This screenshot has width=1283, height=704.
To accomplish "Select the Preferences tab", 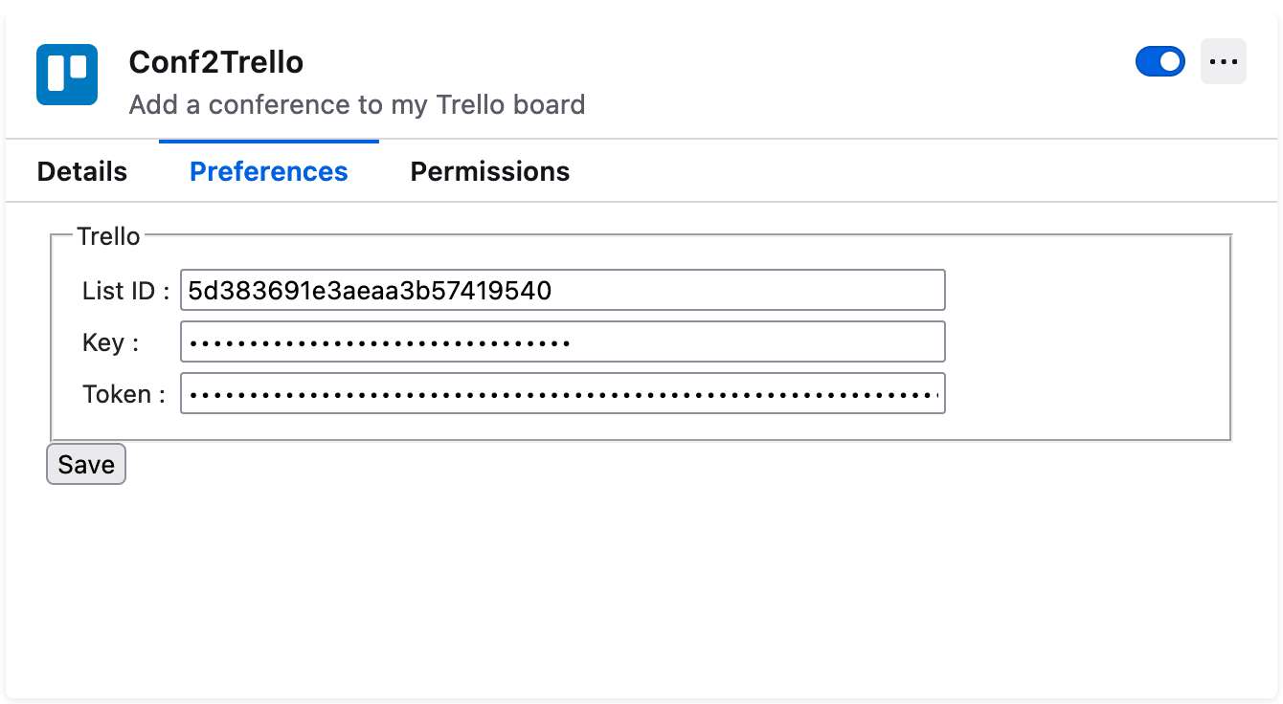I will [269, 172].
